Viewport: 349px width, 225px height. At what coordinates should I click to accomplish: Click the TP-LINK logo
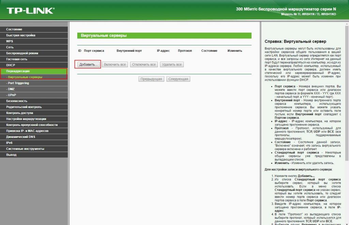tap(30, 11)
